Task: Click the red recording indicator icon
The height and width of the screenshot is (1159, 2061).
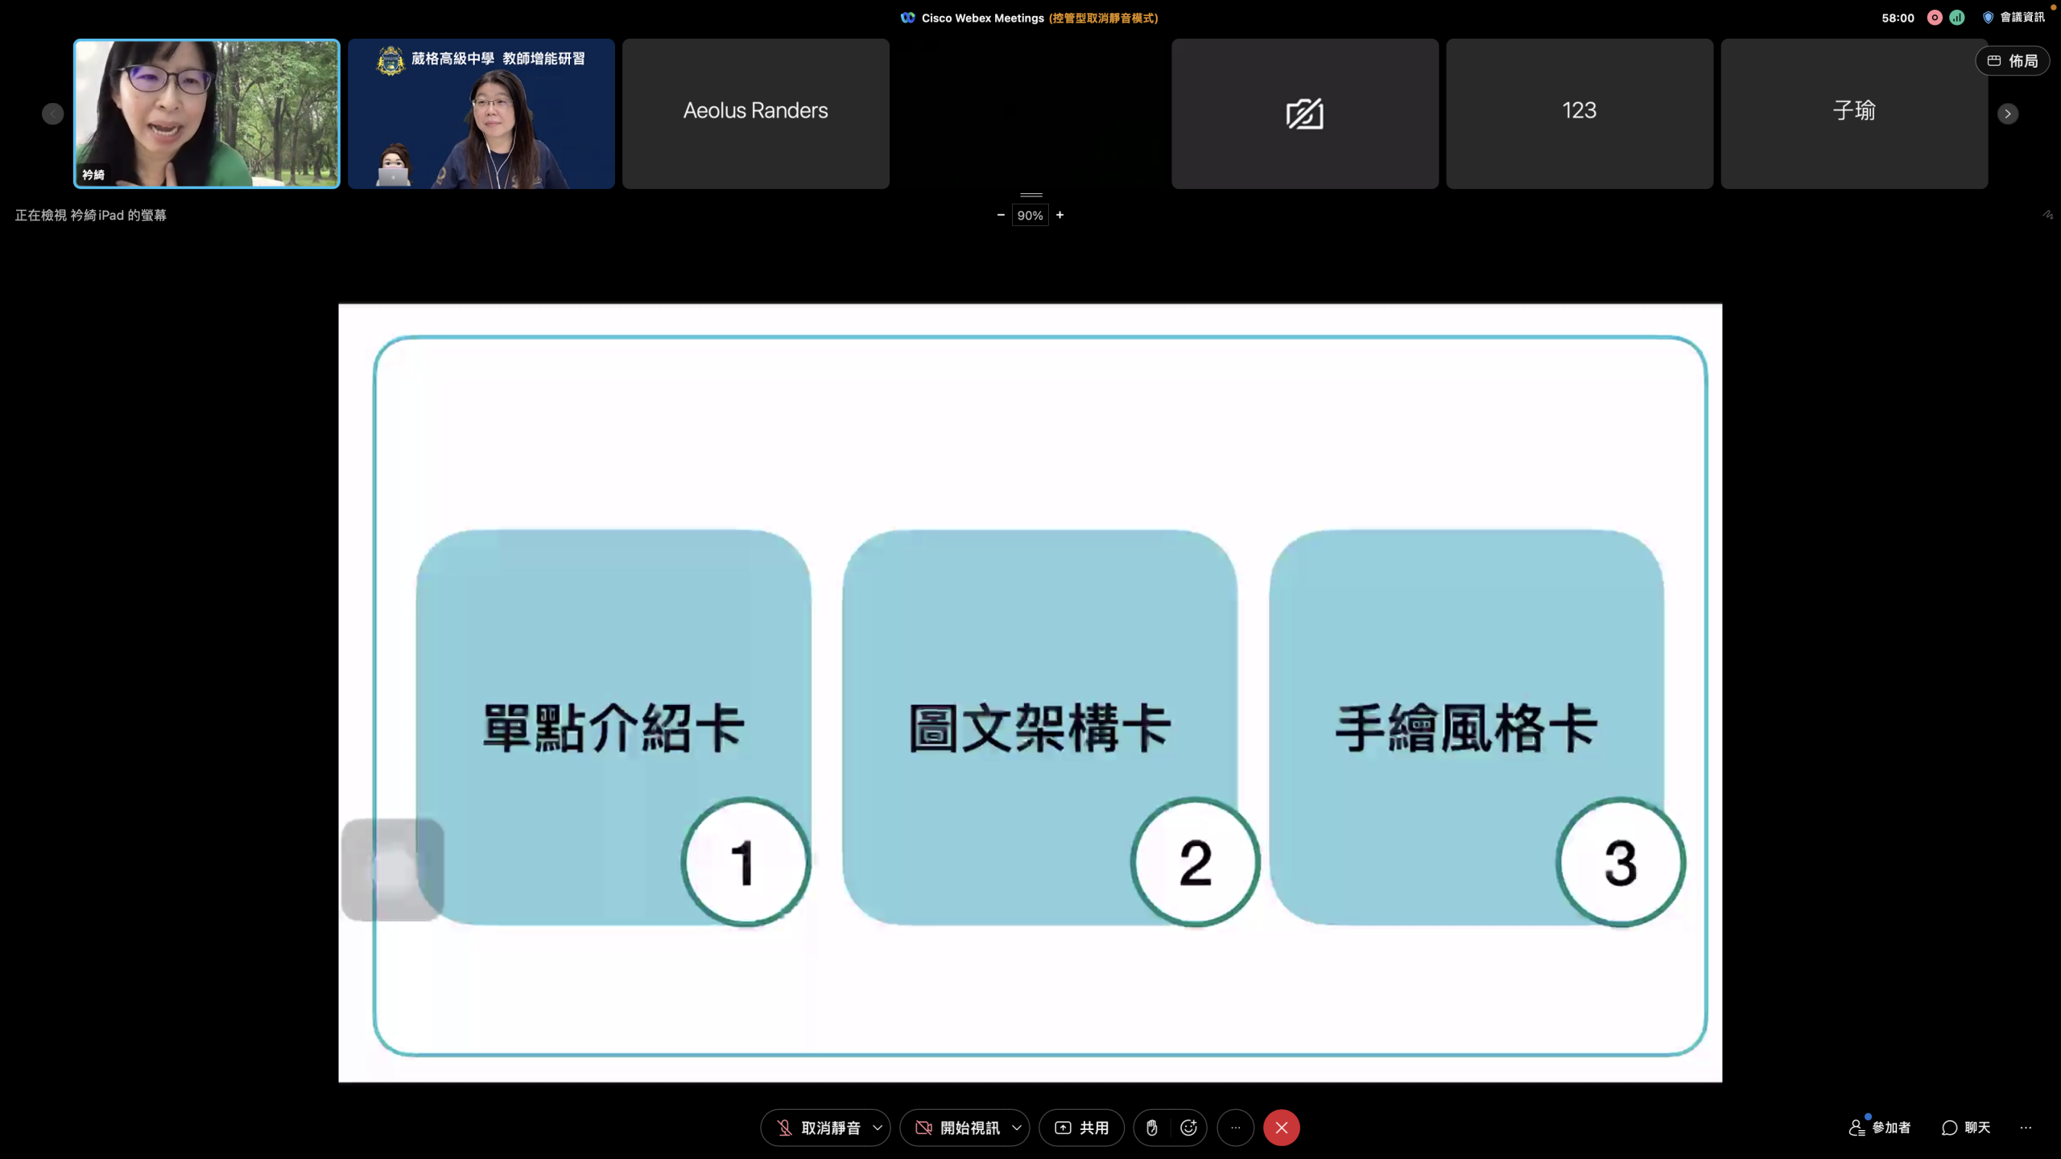Action: click(1935, 18)
